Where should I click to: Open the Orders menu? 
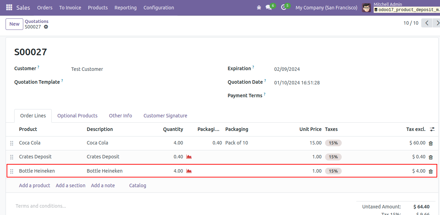45,7
